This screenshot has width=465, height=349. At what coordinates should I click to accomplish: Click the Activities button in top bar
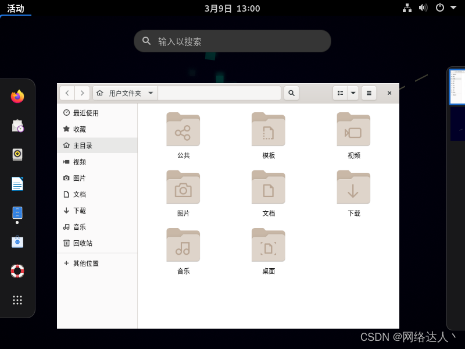16,8
